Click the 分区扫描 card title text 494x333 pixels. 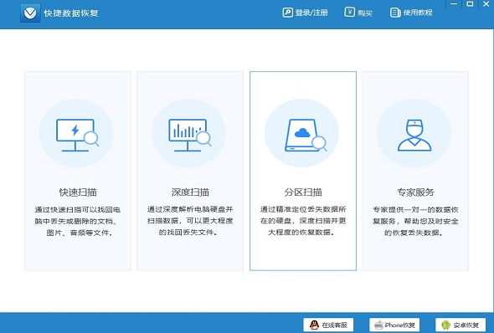[303, 192]
